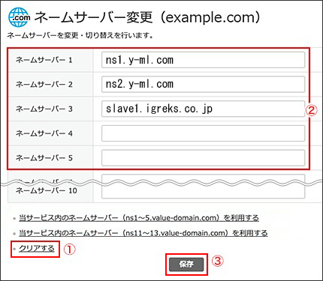Image resolution: width=323 pixels, height=281 pixels.
Task: Click the ネームサーバー 2 label
Action: 44,85
